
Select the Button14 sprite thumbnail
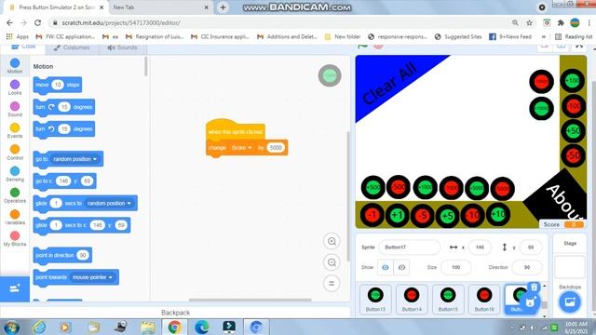(412, 300)
